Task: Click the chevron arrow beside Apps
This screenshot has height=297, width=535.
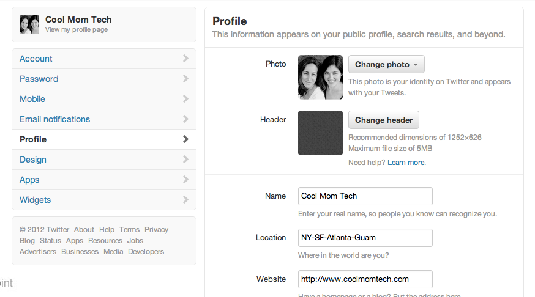Action: pos(185,179)
